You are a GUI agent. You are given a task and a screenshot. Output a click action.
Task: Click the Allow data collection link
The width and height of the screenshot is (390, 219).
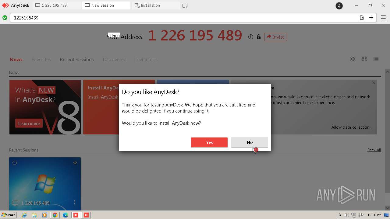[352, 127]
